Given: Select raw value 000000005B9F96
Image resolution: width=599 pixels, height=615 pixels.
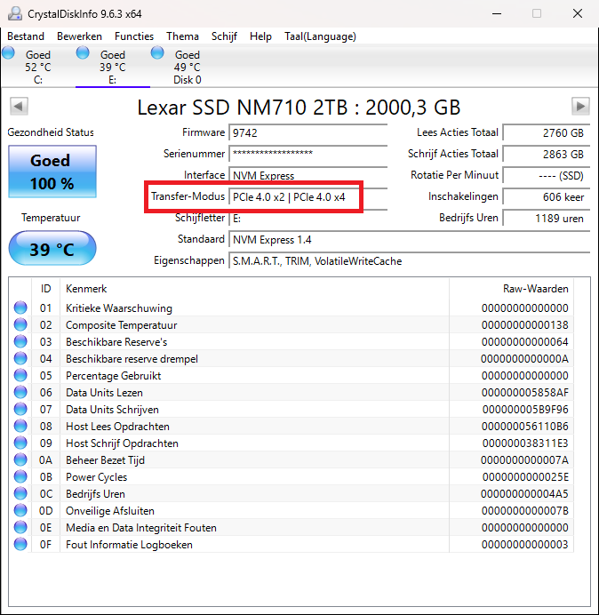Looking at the screenshot, I should 525,410.
